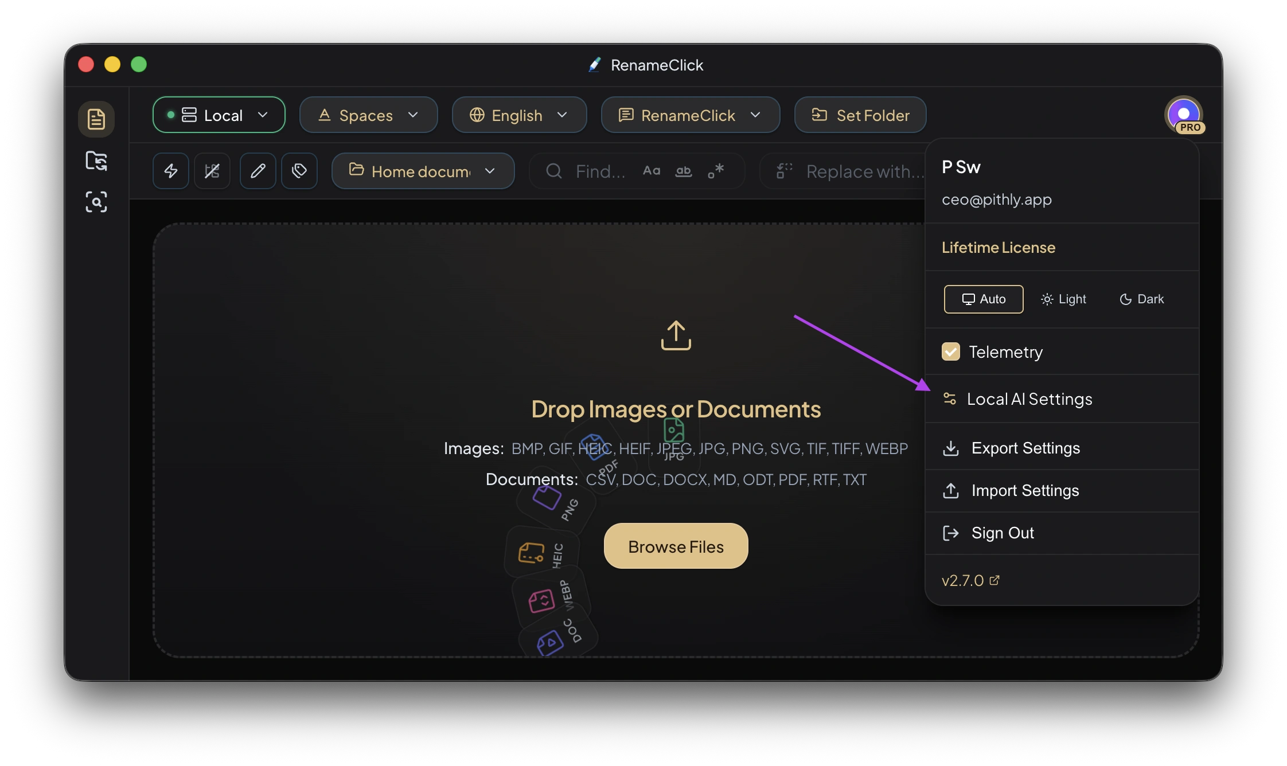Expand the Local mode dropdown
Screen dimensions: 1287x766
pos(219,115)
